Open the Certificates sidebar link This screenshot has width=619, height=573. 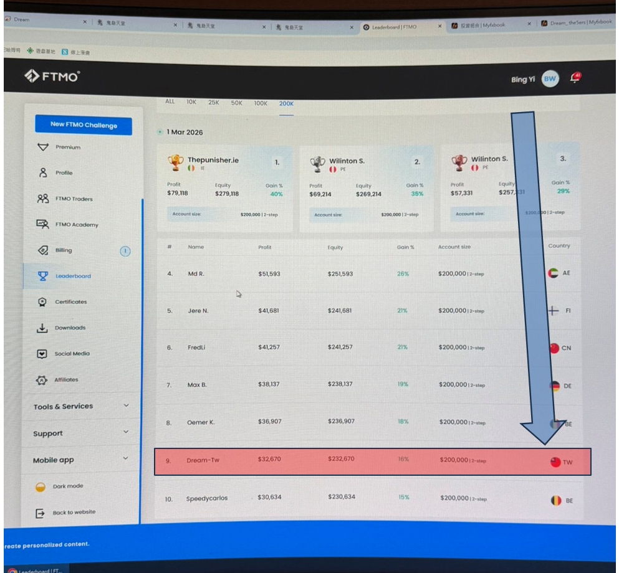(70, 301)
